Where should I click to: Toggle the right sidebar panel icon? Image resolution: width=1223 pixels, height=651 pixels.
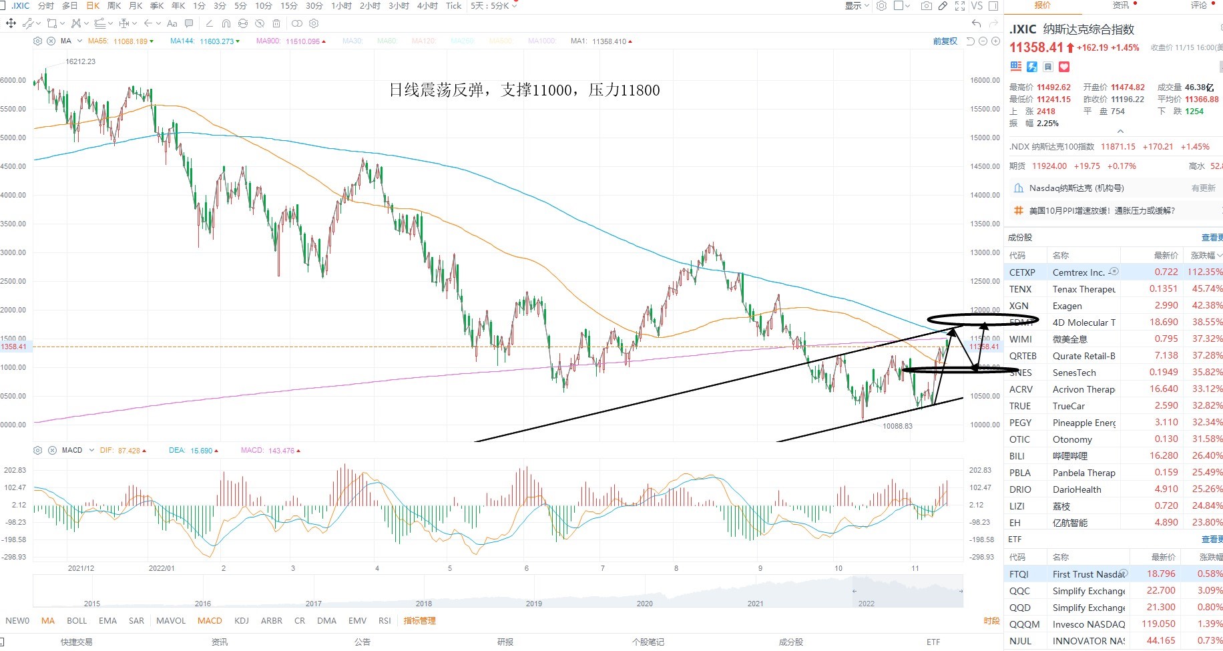click(x=993, y=6)
